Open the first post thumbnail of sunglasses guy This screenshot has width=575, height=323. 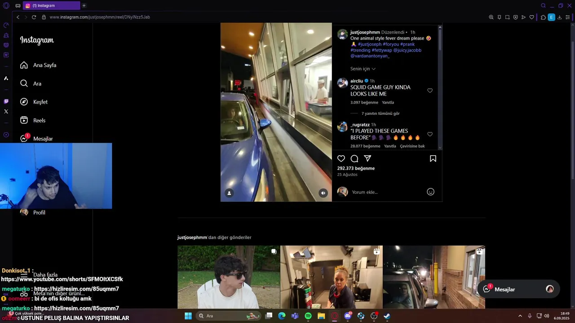tap(229, 277)
